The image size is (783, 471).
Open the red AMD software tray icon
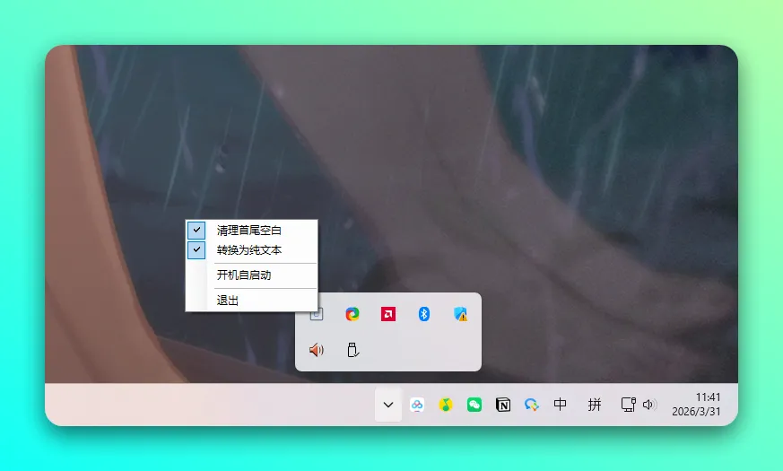pos(388,314)
